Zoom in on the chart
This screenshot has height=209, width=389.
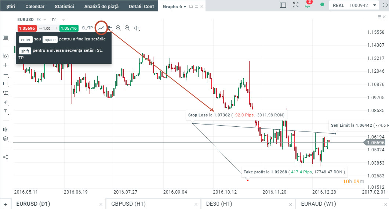pos(127,28)
